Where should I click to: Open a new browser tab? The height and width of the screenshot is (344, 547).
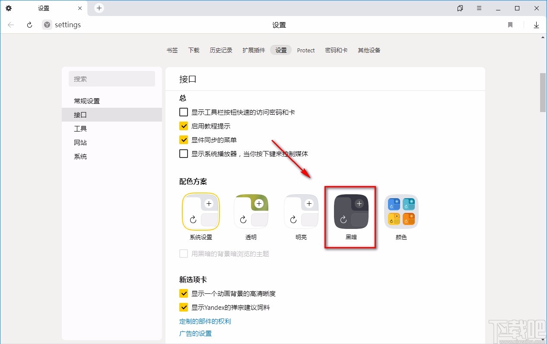pyautogui.click(x=99, y=8)
